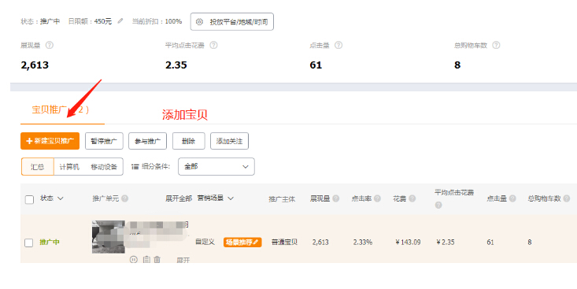Click the trash icon under the promoted item

pos(157,259)
